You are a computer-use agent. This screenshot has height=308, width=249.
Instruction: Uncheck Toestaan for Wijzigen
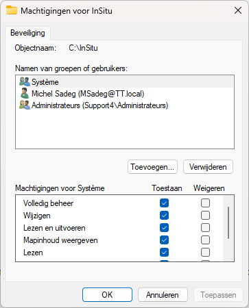coord(164,215)
